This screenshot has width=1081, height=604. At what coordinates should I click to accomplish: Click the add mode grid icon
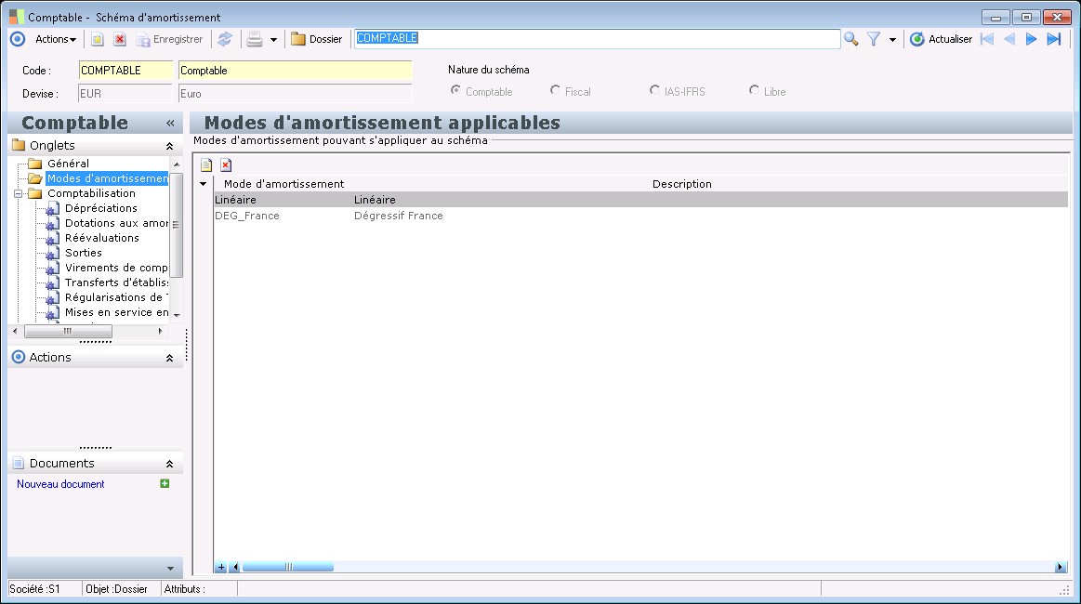pos(206,164)
